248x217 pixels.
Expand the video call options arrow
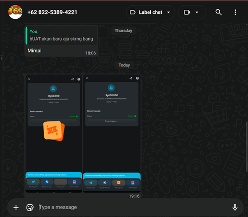pyautogui.click(x=197, y=12)
